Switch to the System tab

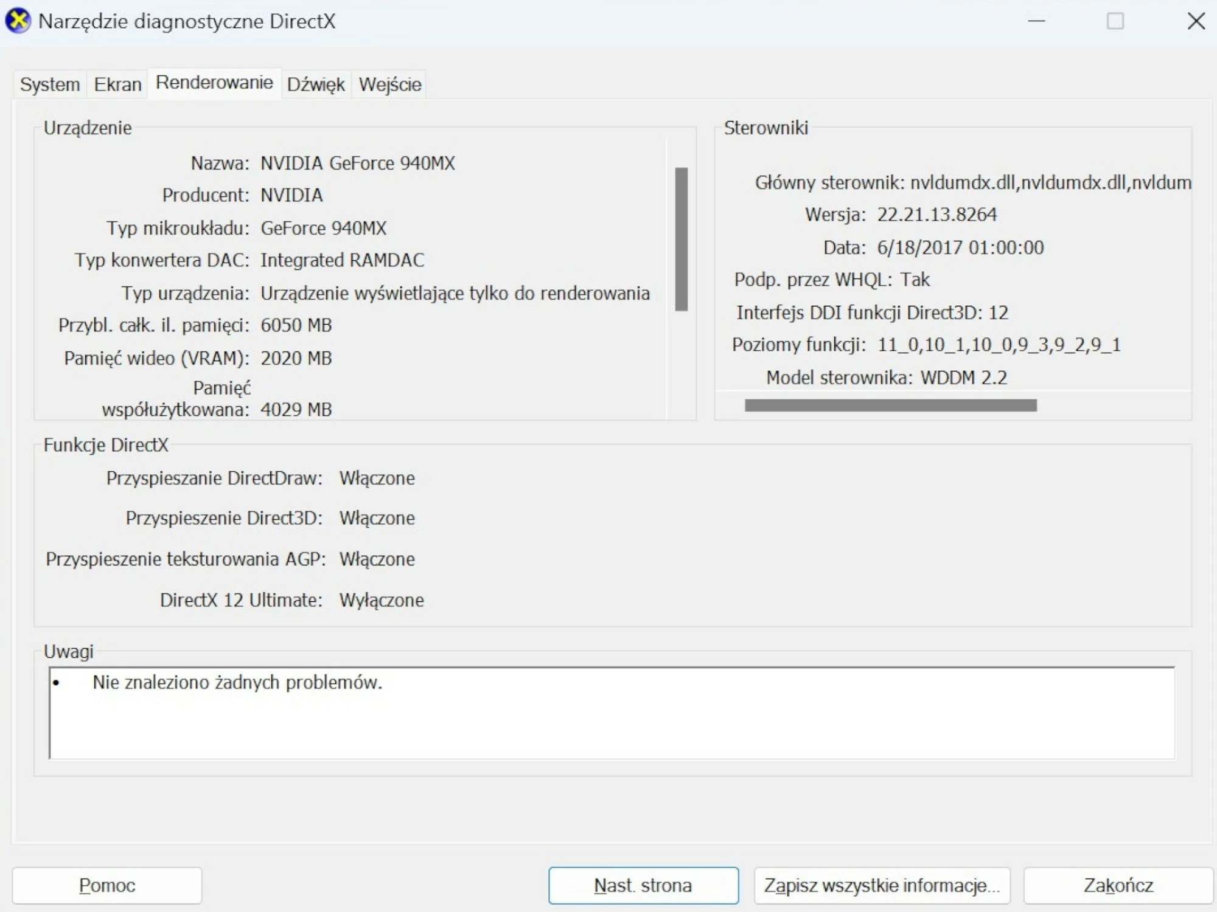tap(49, 85)
